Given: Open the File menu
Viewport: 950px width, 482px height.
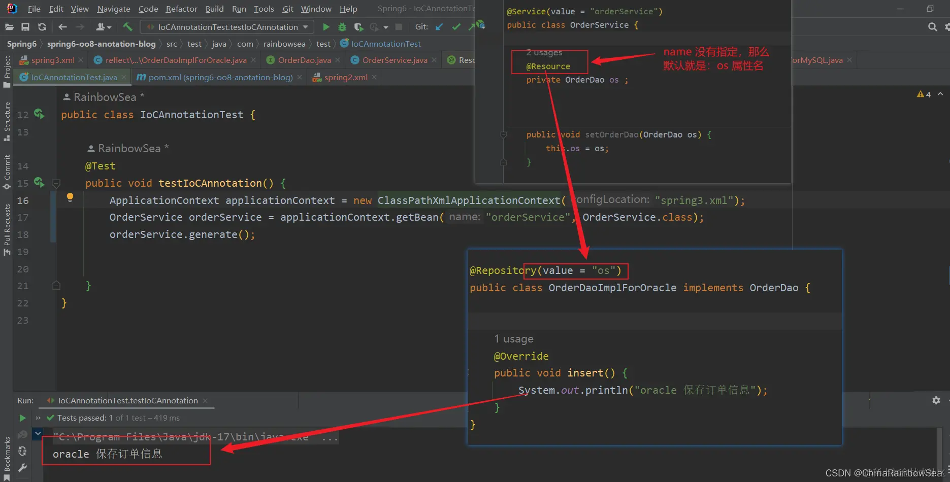Looking at the screenshot, I should tap(34, 9).
